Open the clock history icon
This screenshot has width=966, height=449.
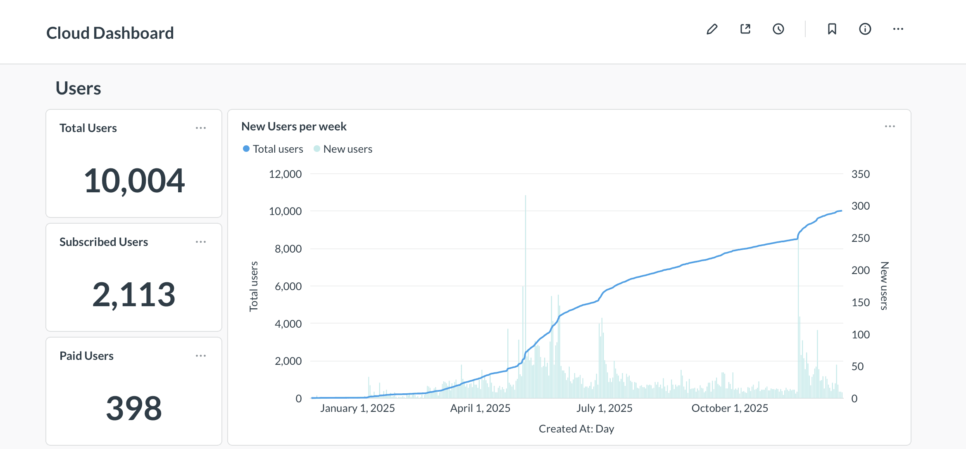(778, 29)
